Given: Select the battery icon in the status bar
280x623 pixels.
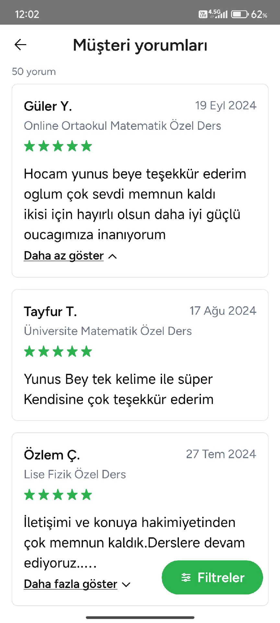Looking at the screenshot, I should [x=240, y=14].
